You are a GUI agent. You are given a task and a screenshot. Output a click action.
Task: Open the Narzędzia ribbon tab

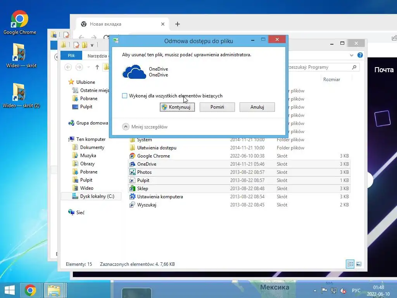[x=97, y=56]
